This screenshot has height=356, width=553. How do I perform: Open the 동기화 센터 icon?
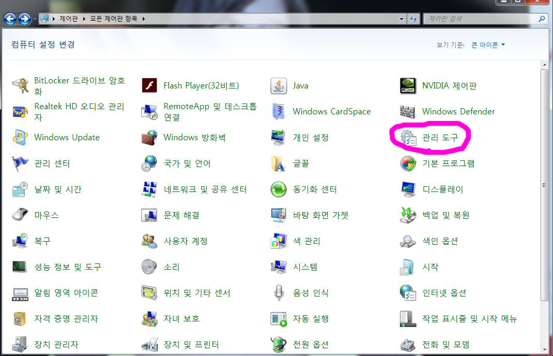tap(279, 189)
